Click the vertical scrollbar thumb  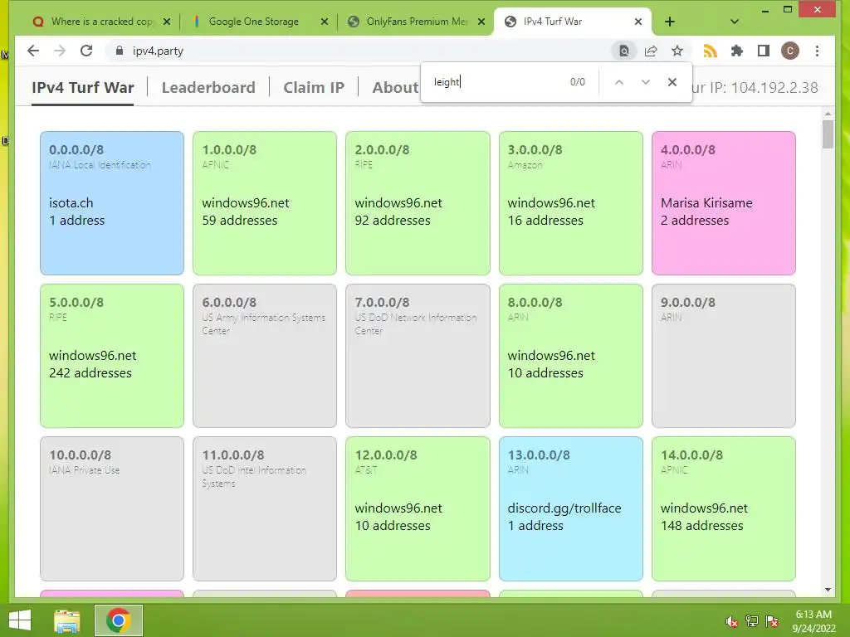828,134
